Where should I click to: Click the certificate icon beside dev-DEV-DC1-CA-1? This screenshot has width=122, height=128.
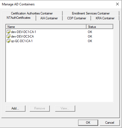point(9,32)
